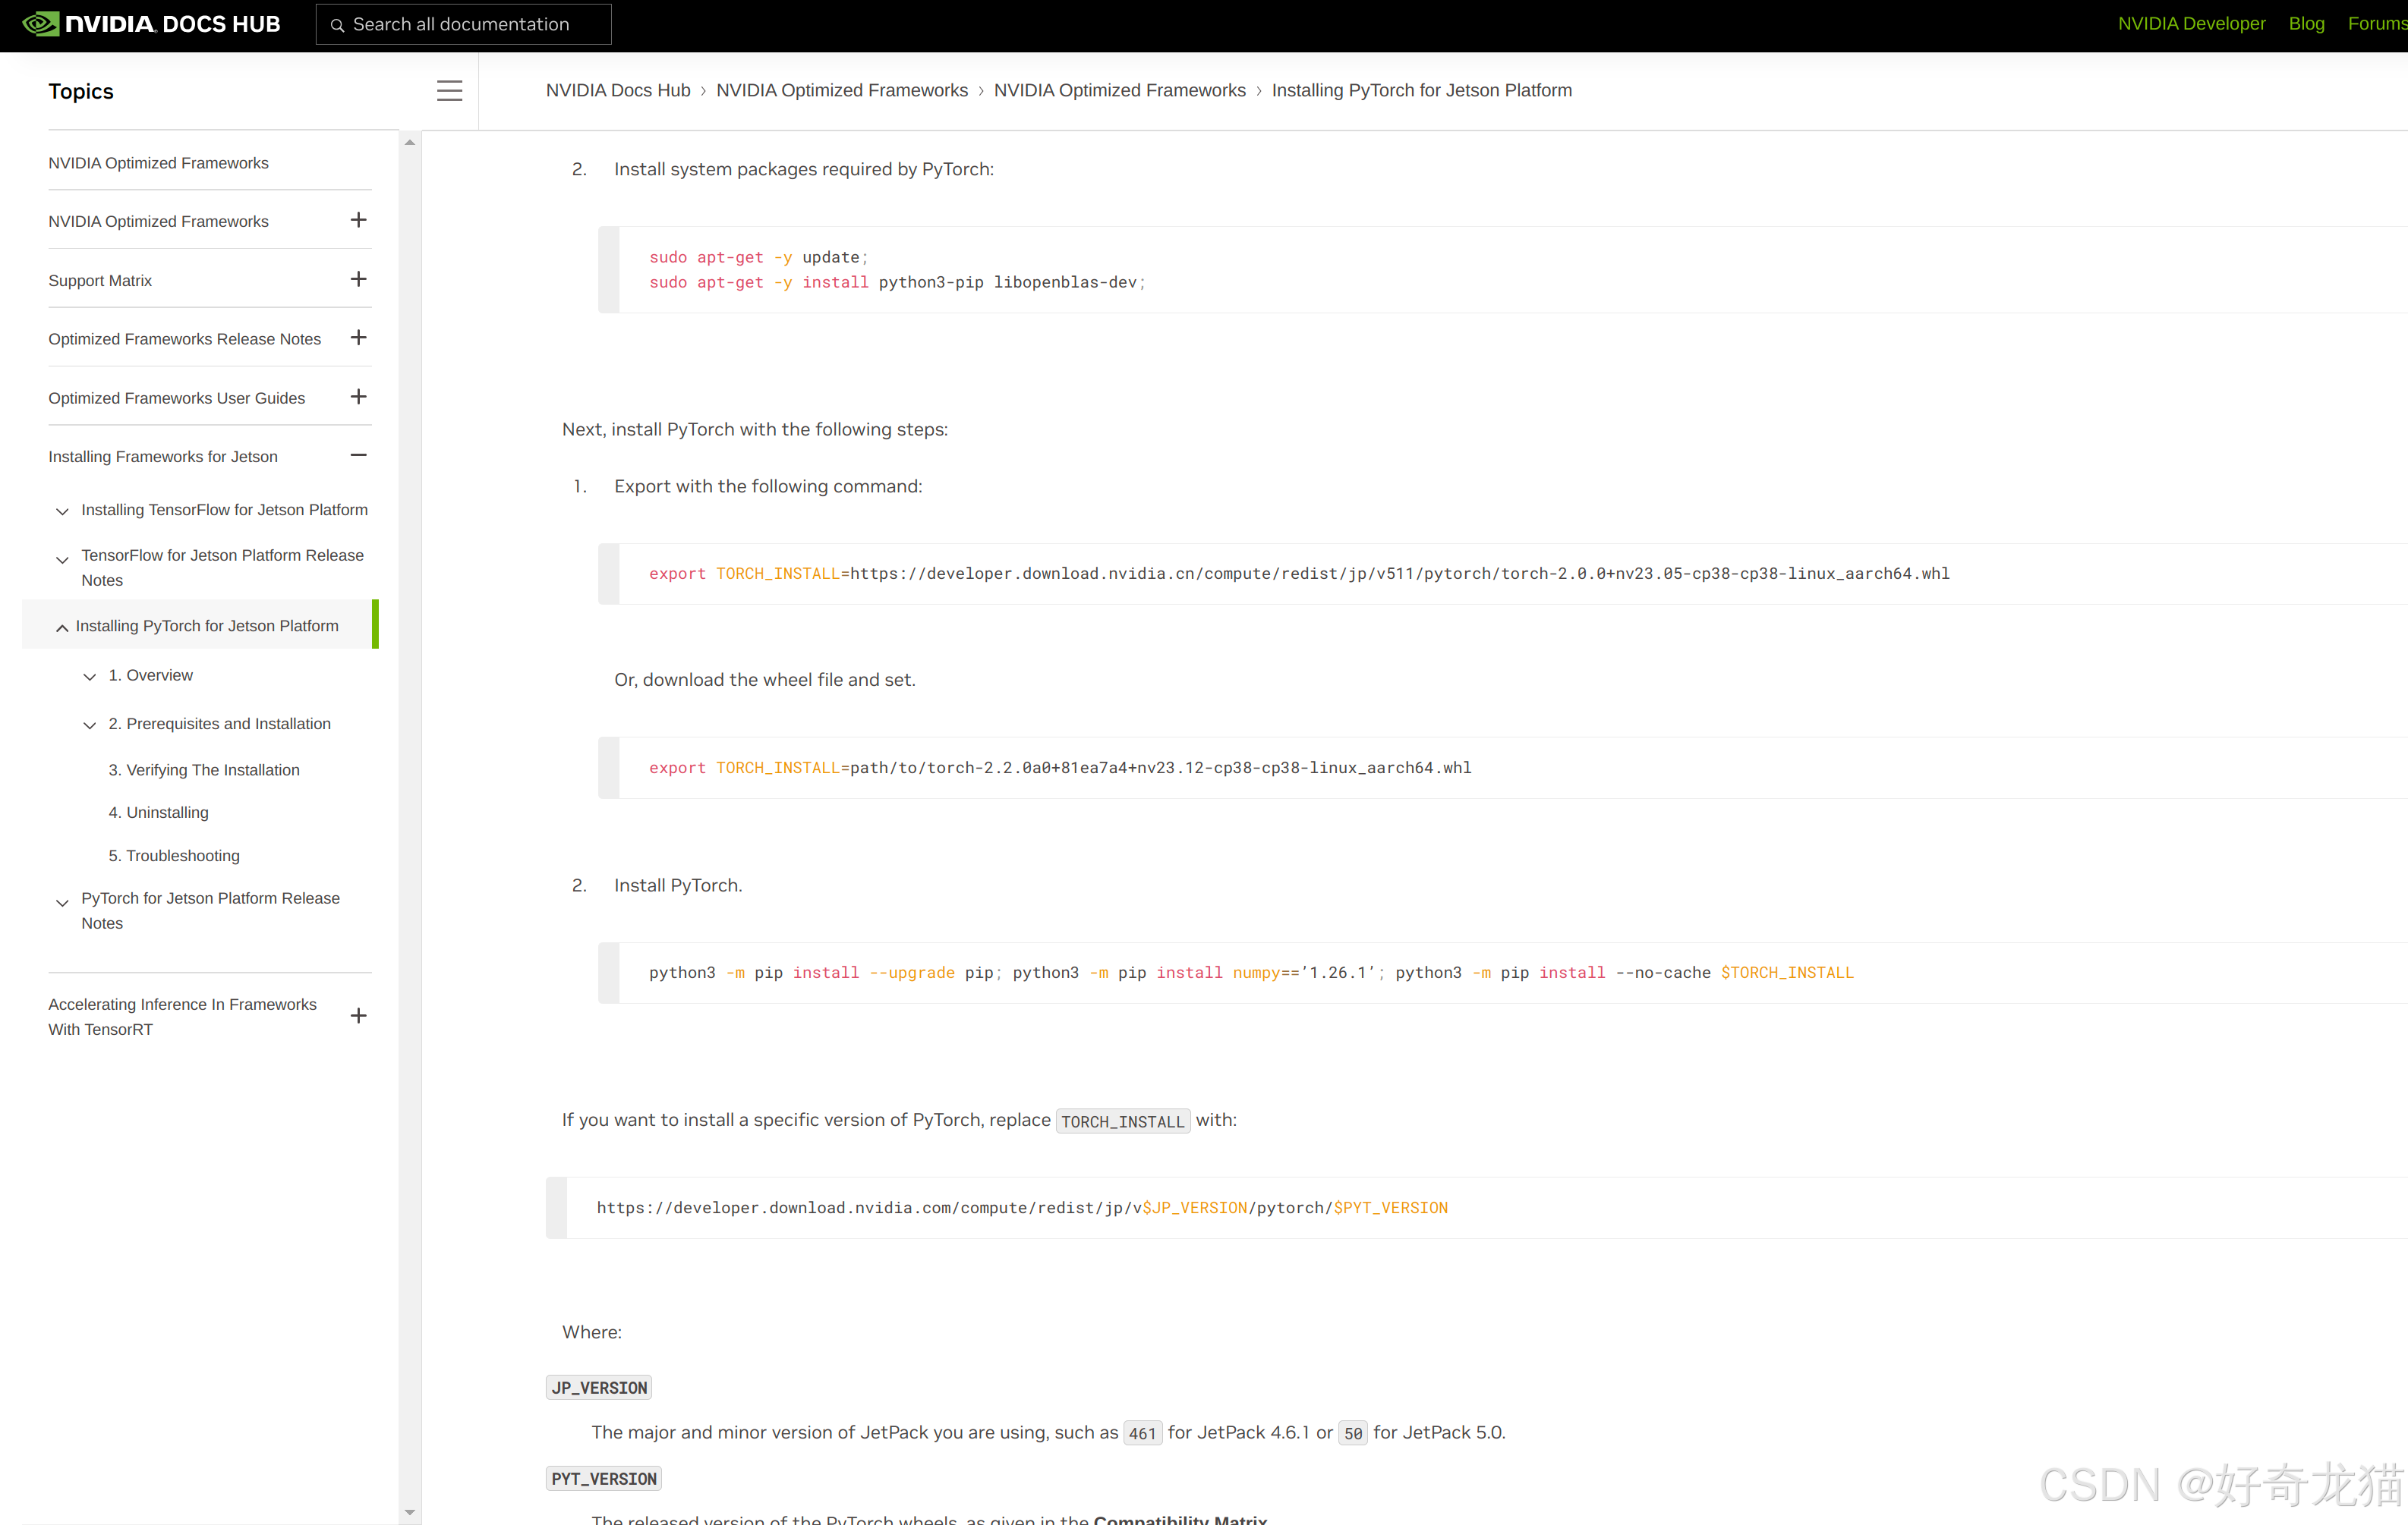The height and width of the screenshot is (1525, 2408).
Task: Open the Blog link in header
Action: click(2306, 24)
